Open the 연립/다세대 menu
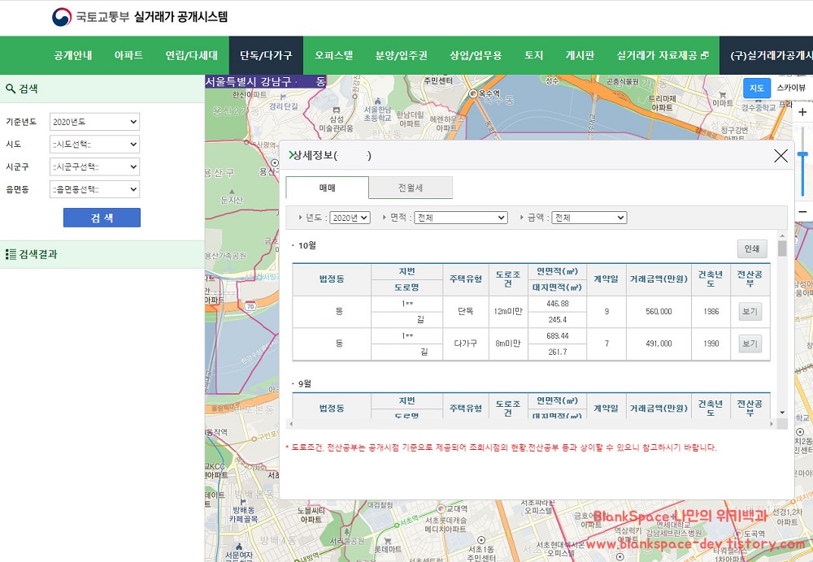 click(x=191, y=55)
